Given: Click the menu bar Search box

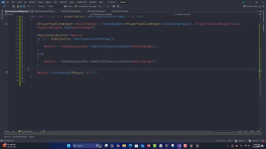Looking at the screenshot, I should [112, 2].
